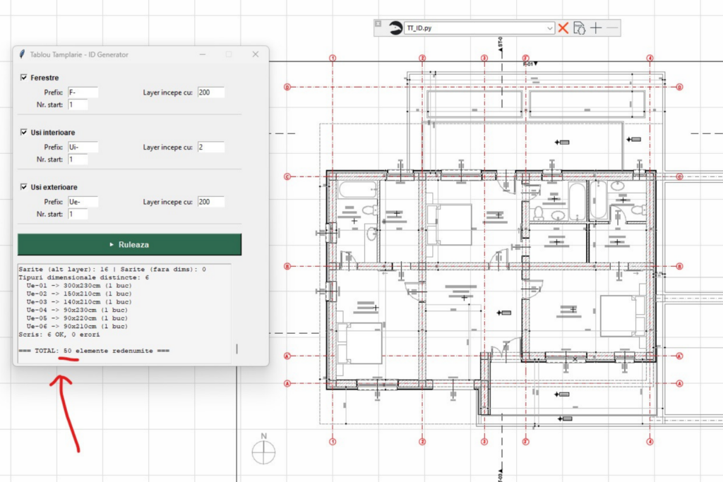Click the 'Ue-04 -> 90x230cm (1 buc)' output line

pos(77,310)
